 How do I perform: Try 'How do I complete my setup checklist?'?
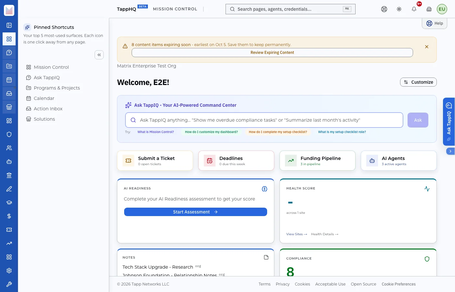pyautogui.click(x=278, y=132)
